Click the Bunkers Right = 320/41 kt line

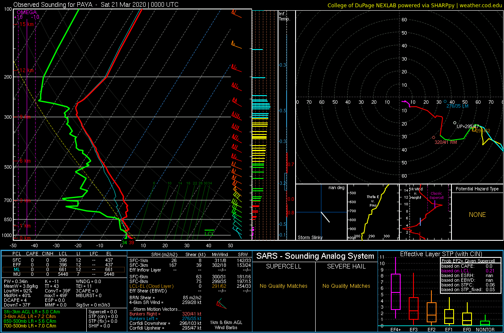click(x=165, y=314)
